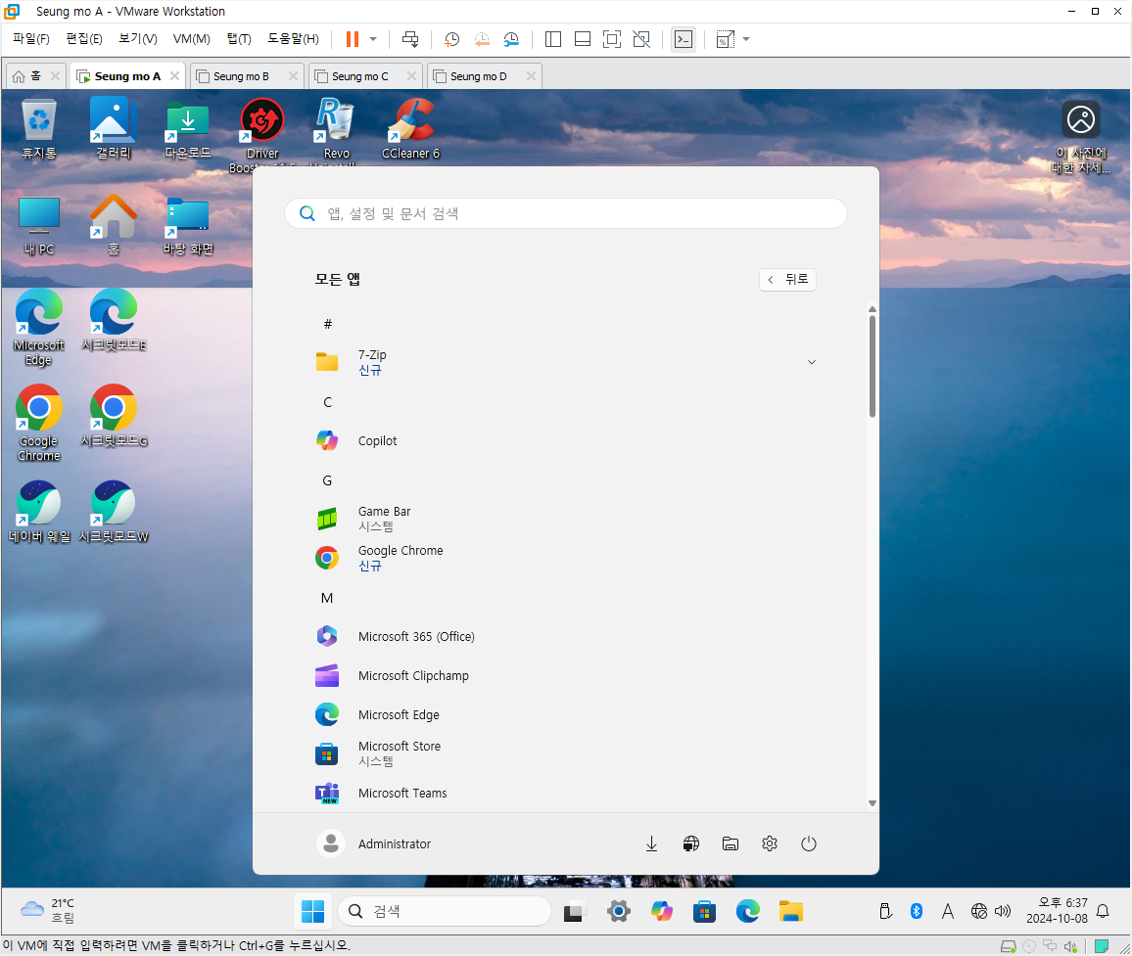Click the taskbar 검색 search box
This screenshot has width=1132, height=956.
click(x=445, y=911)
